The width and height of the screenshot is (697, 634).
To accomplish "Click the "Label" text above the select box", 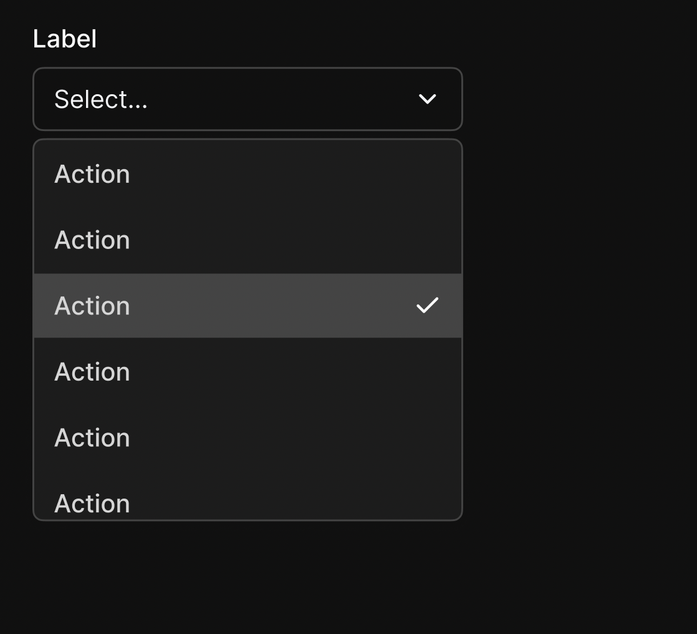I will coord(65,39).
